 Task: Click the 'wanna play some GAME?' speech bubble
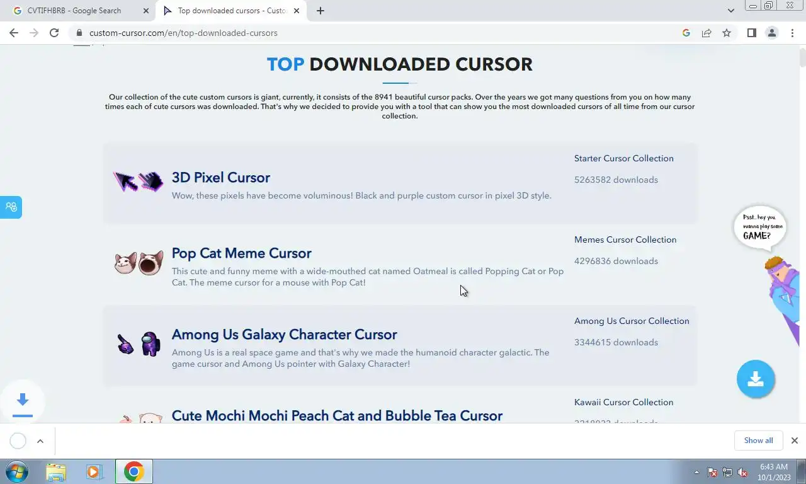coord(760,227)
